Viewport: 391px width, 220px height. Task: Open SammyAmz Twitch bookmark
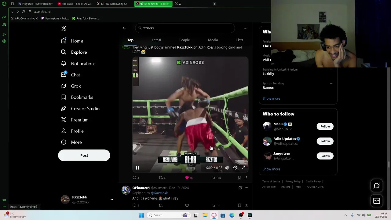tap(55, 18)
